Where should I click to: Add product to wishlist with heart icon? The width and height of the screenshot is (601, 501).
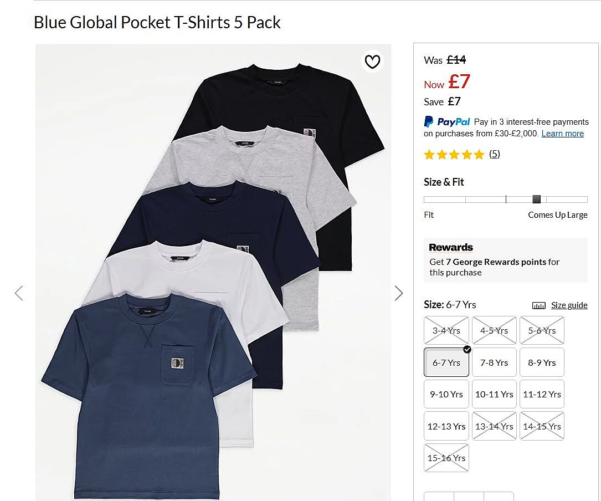(372, 62)
